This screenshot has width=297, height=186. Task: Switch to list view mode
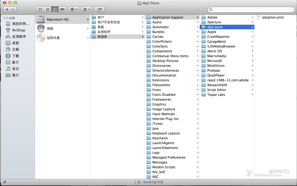[x=48, y=9]
